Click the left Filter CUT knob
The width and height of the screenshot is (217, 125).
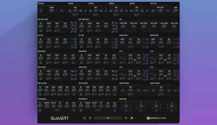pos(49,43)
